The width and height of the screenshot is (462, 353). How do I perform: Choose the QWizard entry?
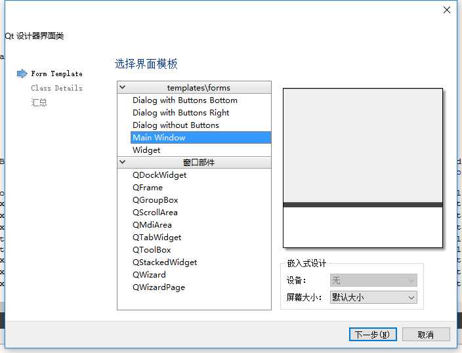[x=149, y=275]
